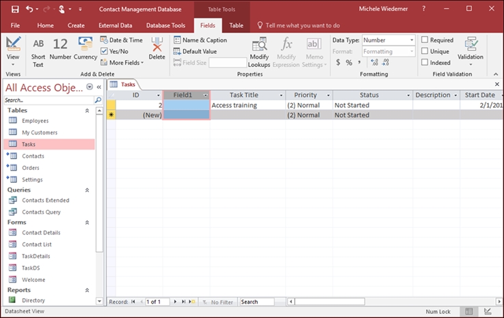Open the View button in the ribbon
This screenshot has width=504, height=318.
[x=13, y=51]
